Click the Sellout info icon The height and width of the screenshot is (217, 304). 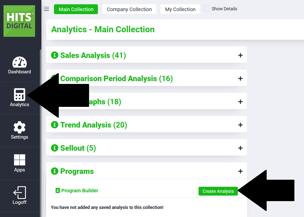[x=54, y=148]
